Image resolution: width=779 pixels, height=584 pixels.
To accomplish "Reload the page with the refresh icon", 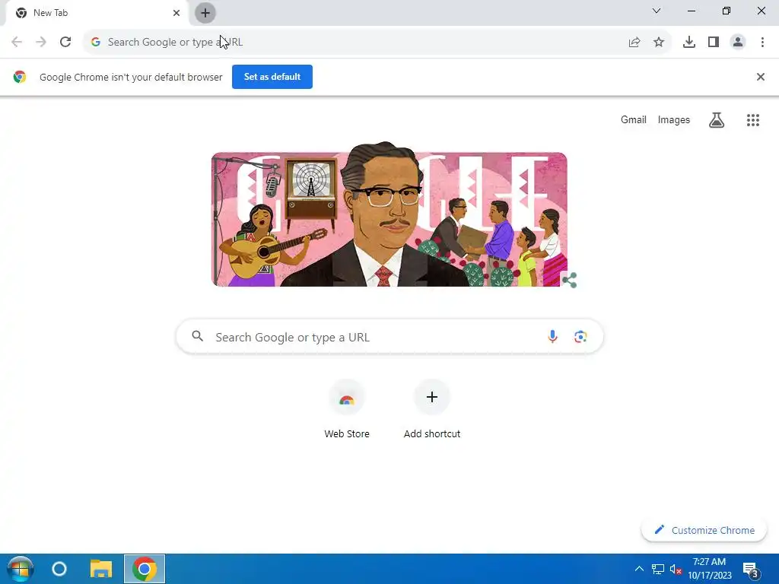I will click(65, 43).
